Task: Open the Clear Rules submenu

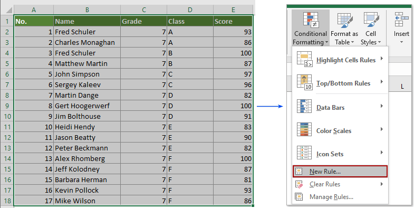Action: click(x=340, y=184)
